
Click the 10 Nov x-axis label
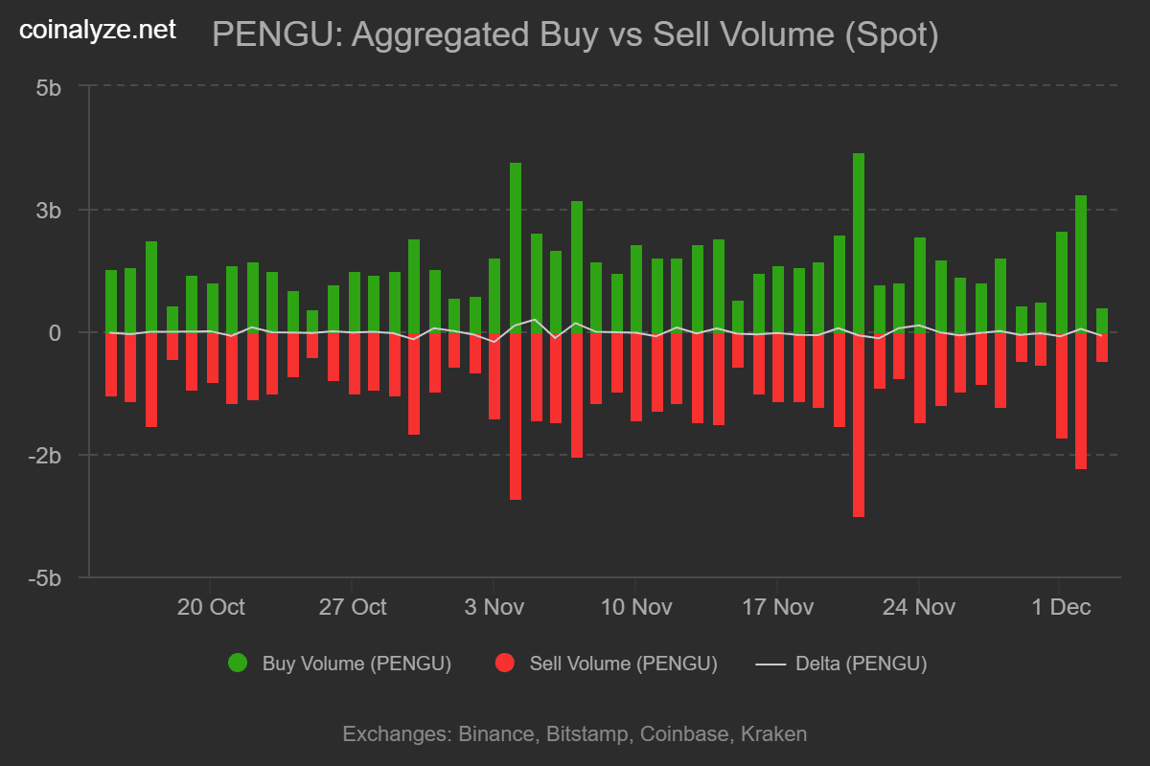pos(635,607)
